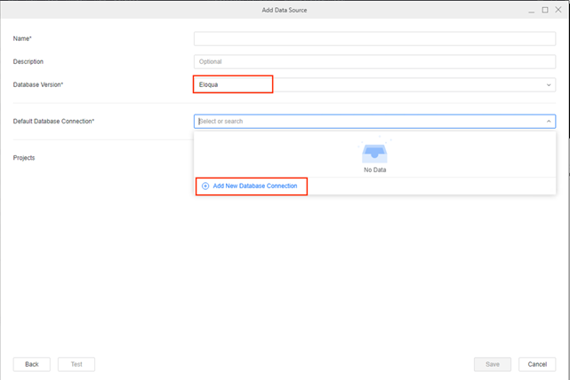Click the Save button
Image resolution: width=570 pixels, height=380 pixels.
(x=492, y=364)
